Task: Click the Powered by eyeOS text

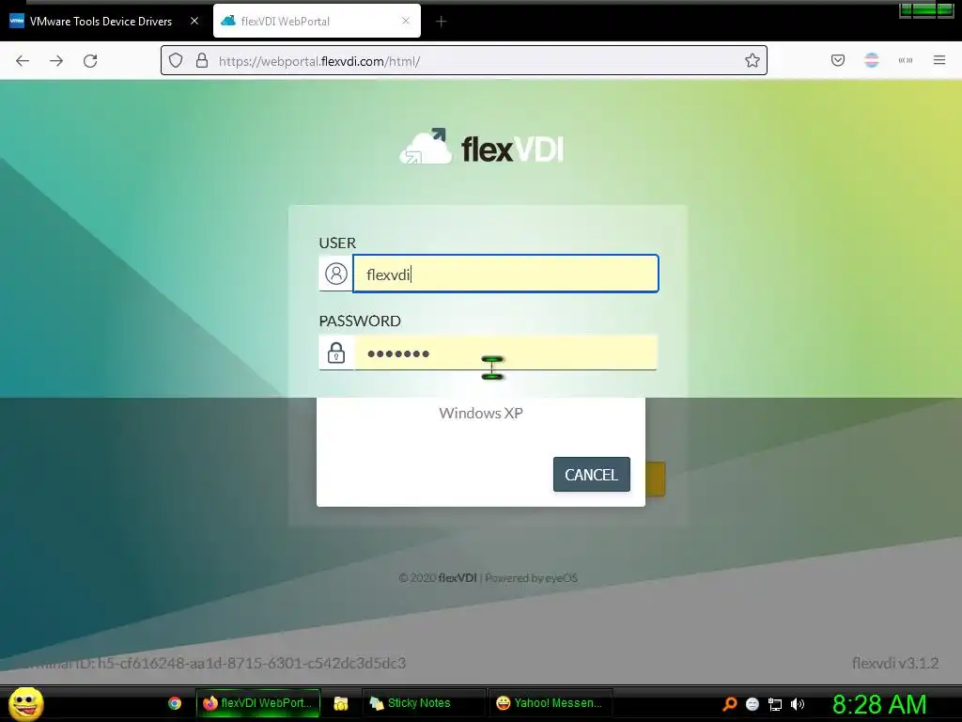Action: pyautogui.click(x=532, y=578)
